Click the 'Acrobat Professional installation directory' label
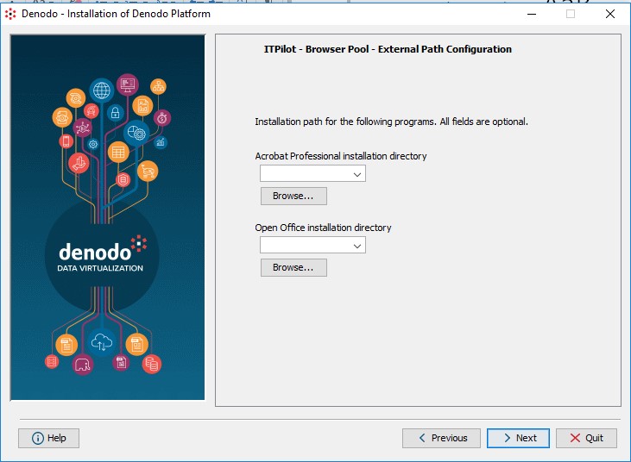Image resolution: width=631 pixels, height=462 pixels. click(x=340, y=156)
